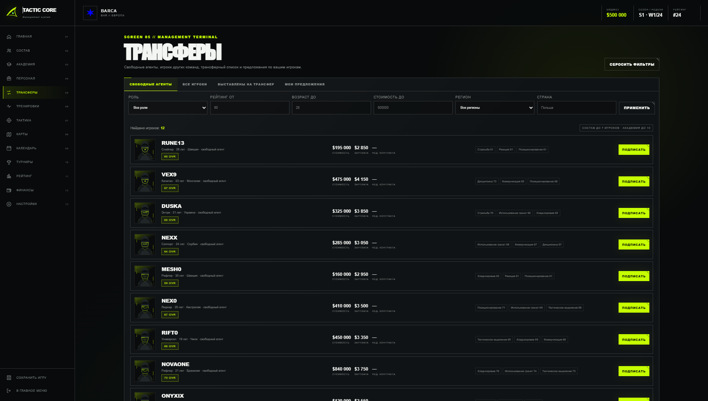This screenshot has height=401, width=708.
Task: Click the wallet icon beside Финансы
Action: [x=9, y=190]
